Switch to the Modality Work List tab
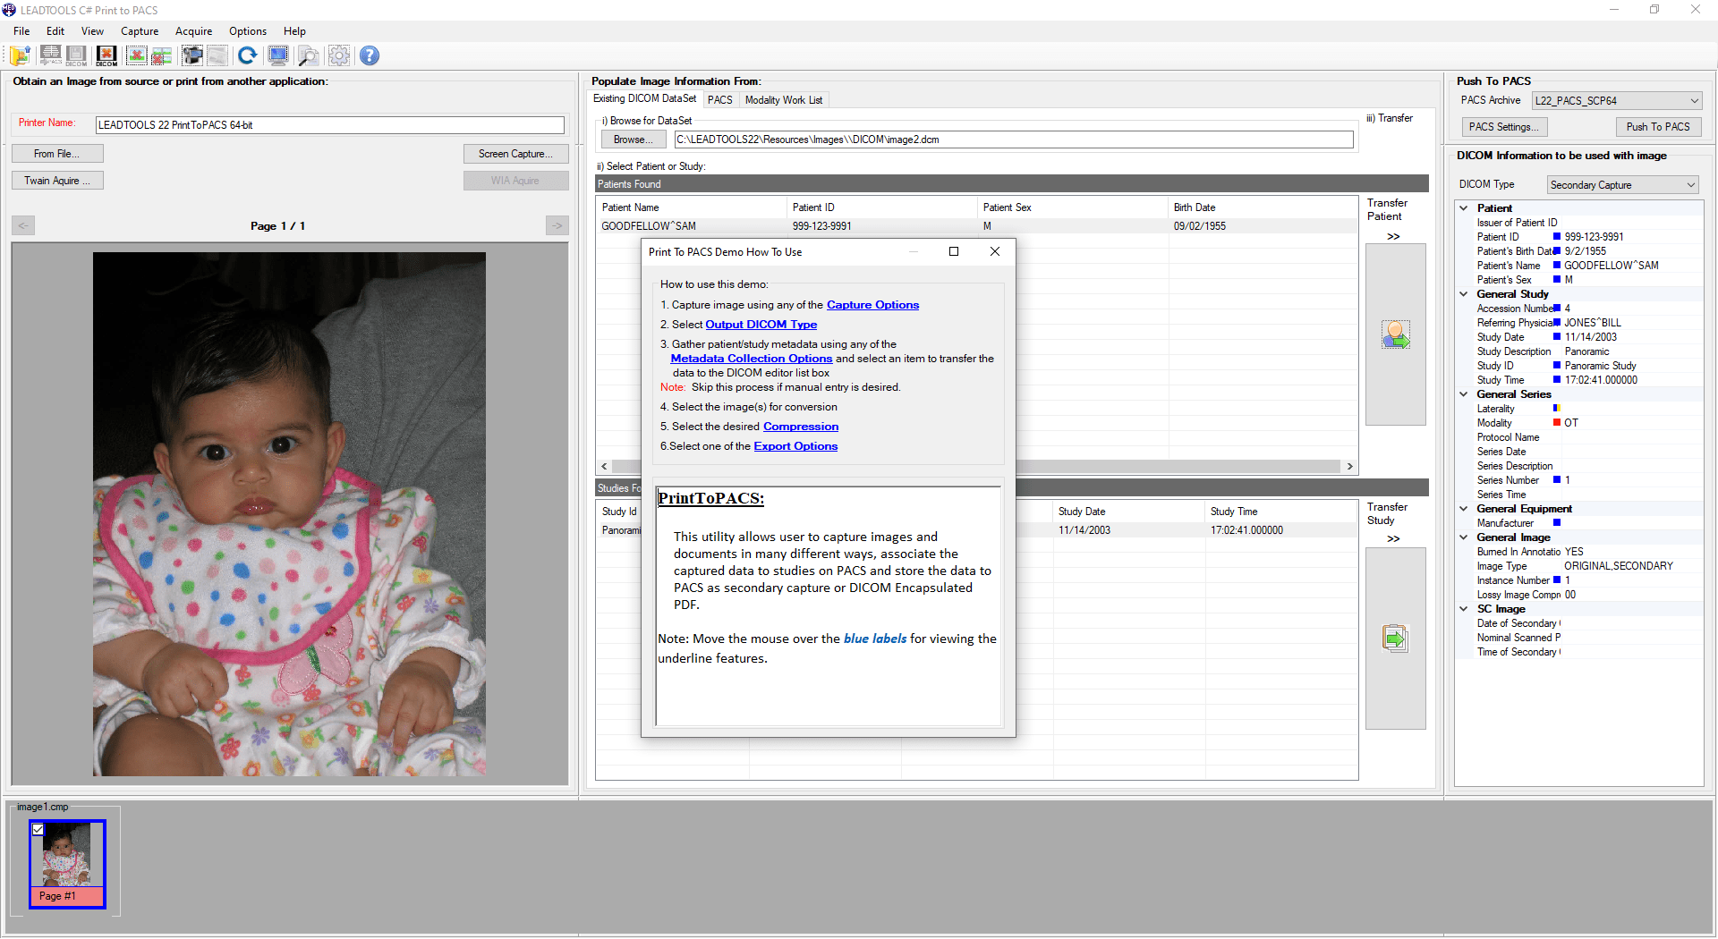This screenshot has width=1718, height=939. click(x=784, y=99)
